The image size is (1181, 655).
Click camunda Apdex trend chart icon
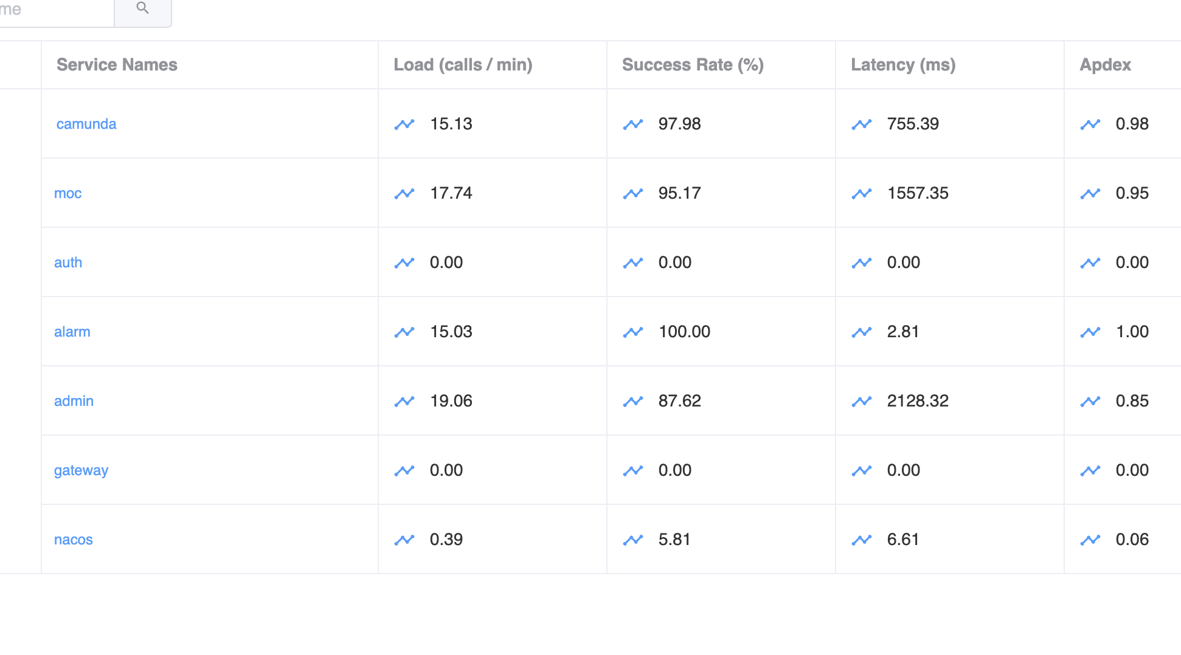click(x=1090, y=125)
